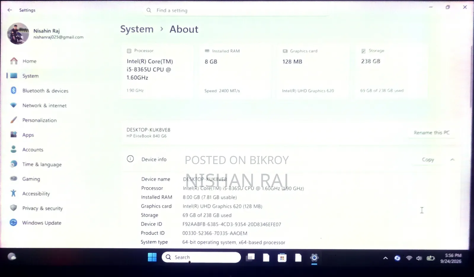Screen dimensions: 474x277
Task: Copy the device info with the Copy button
Action: point(428,160)
